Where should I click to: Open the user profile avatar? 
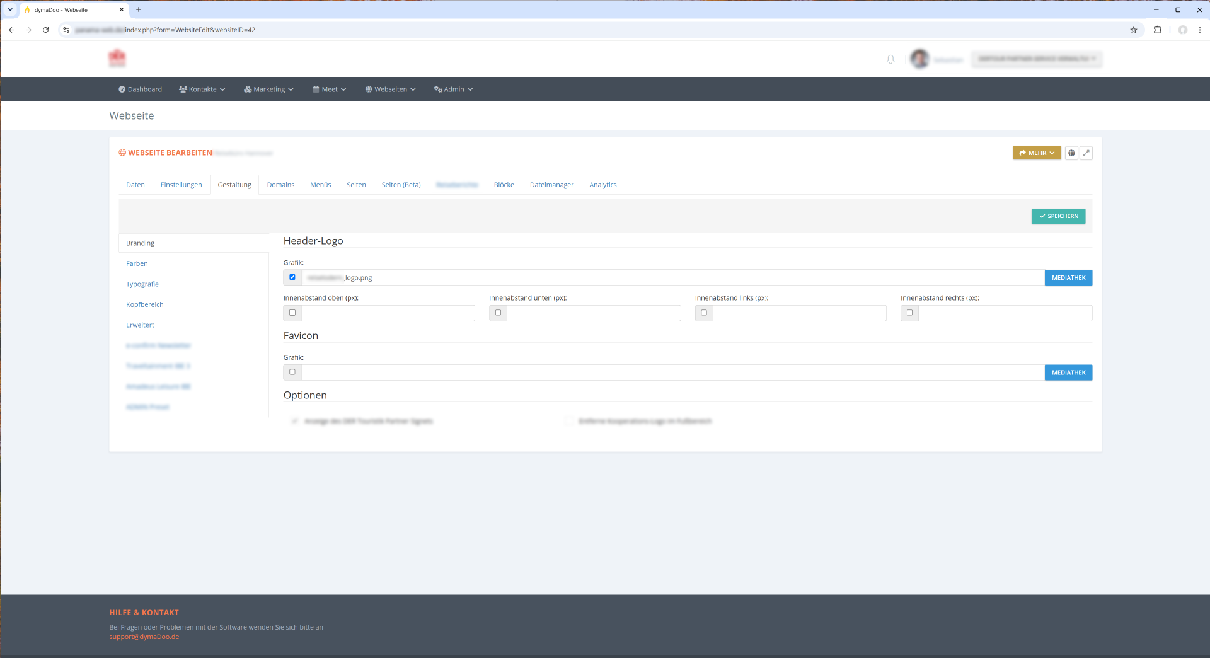tap(919, 59)
